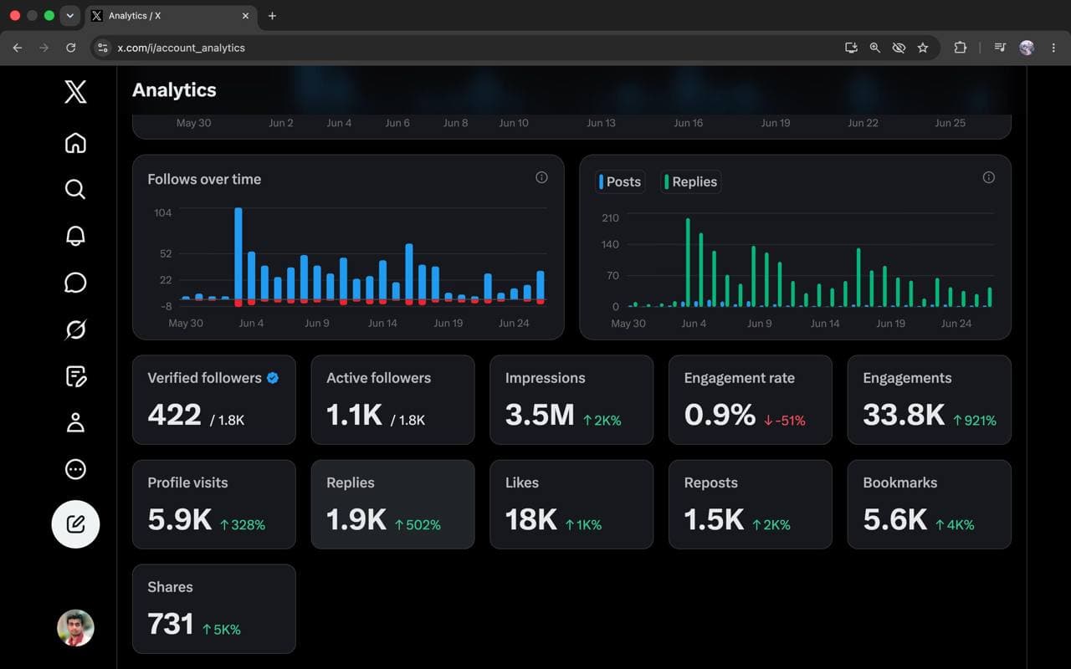Click the Follows over time title
1071x669 pixels.
coord(204,179)
